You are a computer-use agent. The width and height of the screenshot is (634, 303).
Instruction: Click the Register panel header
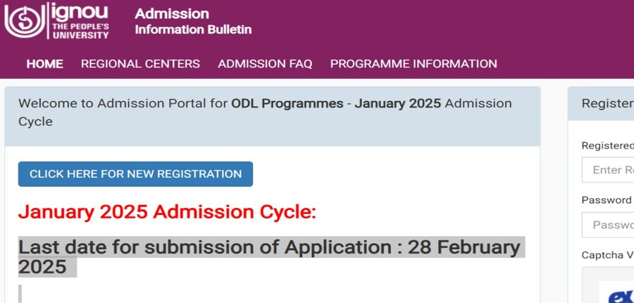pos(606,104)
